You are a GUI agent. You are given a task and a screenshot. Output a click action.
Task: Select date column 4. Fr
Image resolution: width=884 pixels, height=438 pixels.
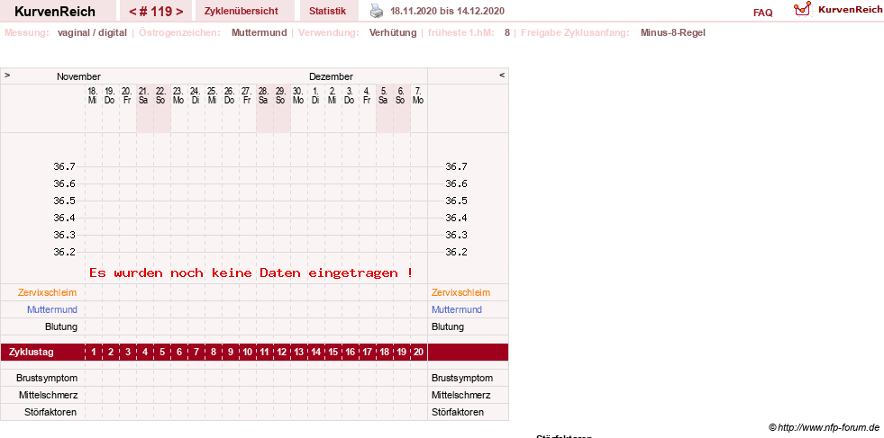pos(367,95)
